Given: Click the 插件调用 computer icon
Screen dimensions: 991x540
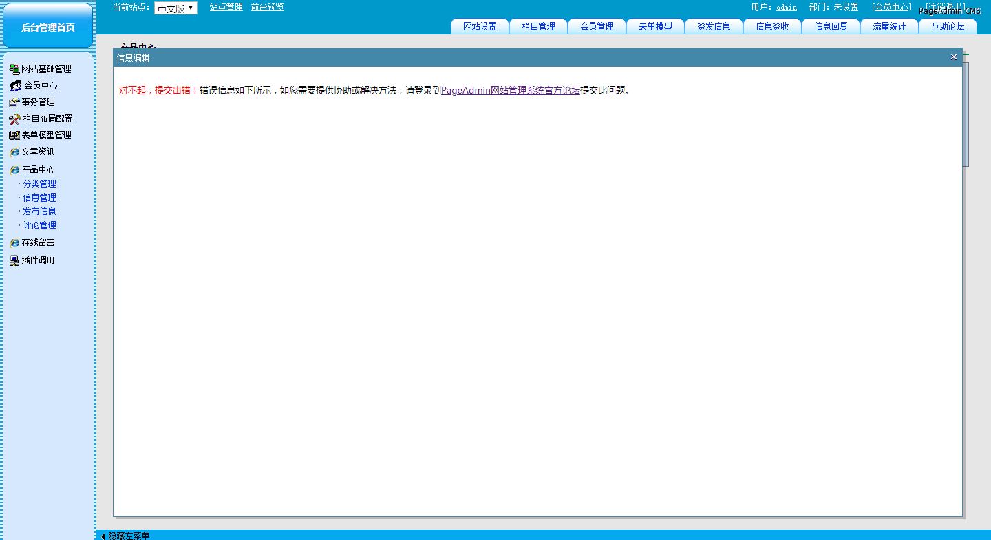Looking at the screenshot, I should 14,261.
